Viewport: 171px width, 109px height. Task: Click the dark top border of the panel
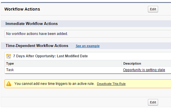pyautogui.click(x=86, y=2)
